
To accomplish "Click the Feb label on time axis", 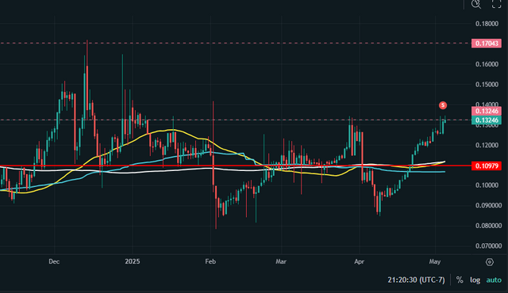I will [210, 261].
